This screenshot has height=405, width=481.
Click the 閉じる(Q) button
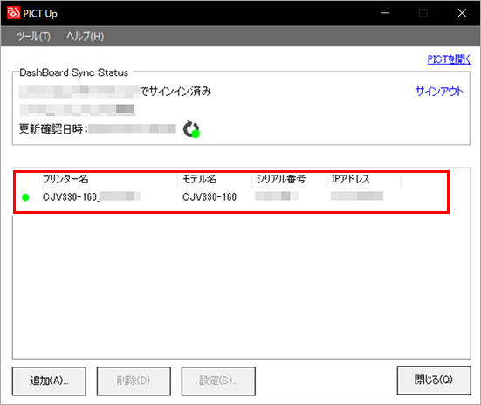(x=434, y=380)
